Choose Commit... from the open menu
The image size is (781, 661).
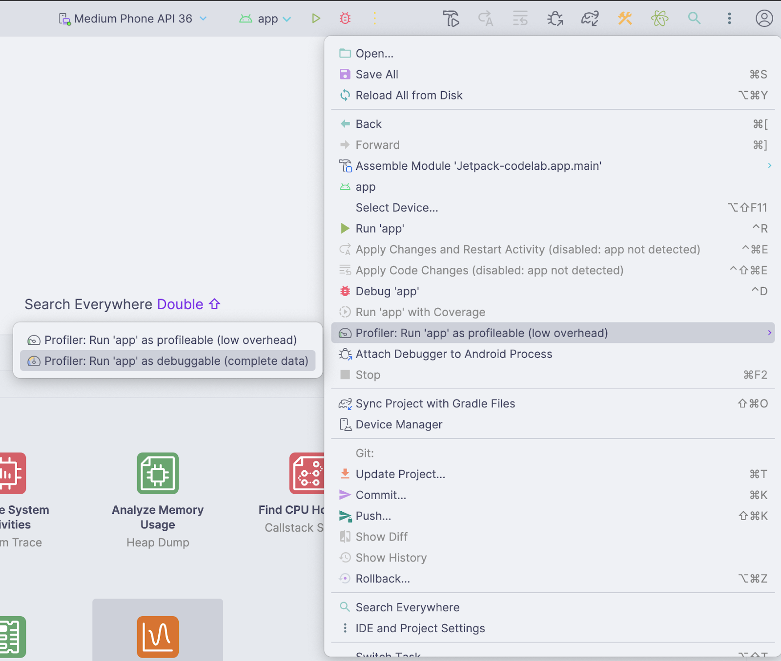381,495
